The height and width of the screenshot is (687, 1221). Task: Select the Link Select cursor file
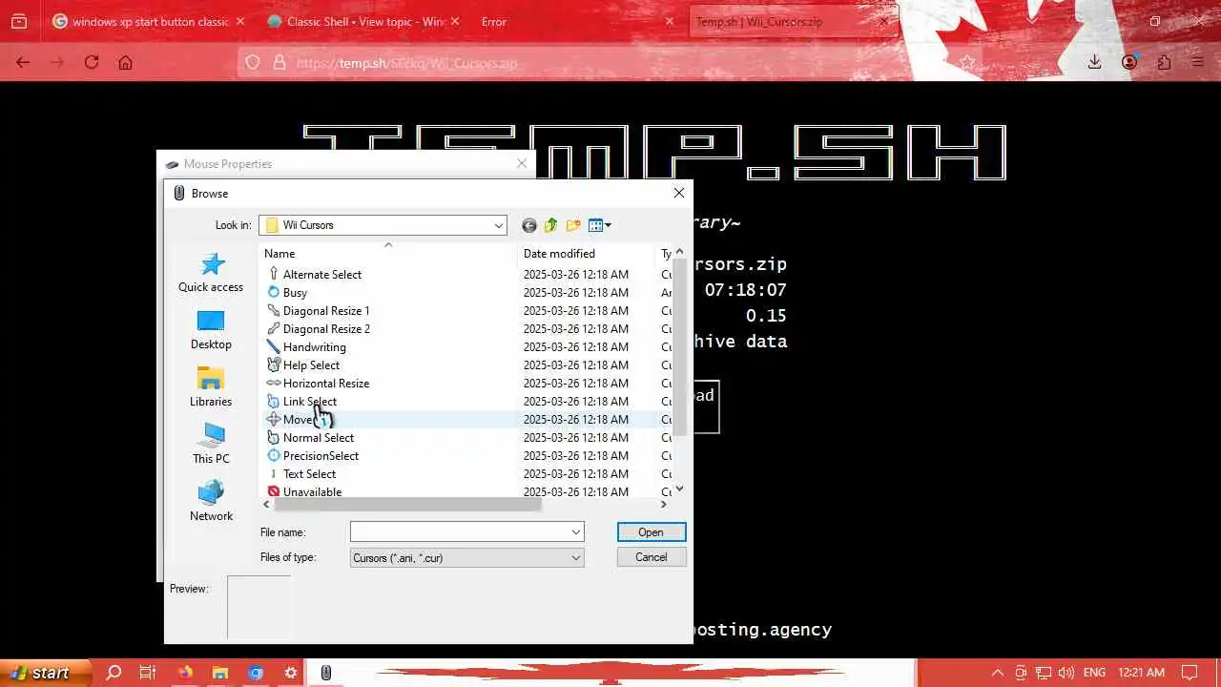pos(309,402)
